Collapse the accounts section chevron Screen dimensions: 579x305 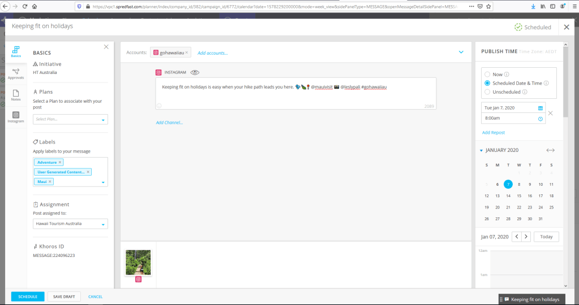[x=461, y=53]
